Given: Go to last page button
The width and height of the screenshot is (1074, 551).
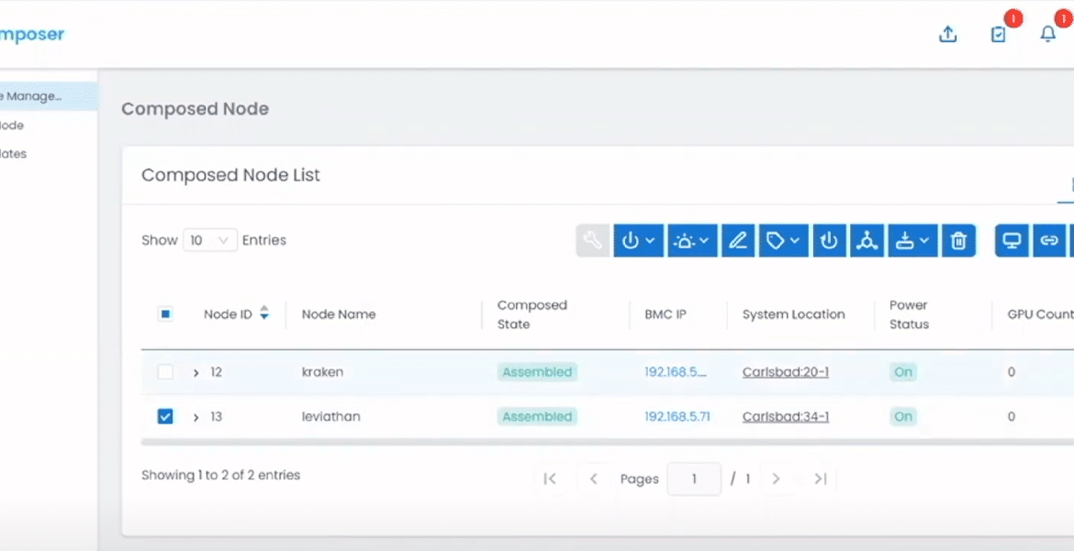Looking at the screenshot, I should pos(821,479).
